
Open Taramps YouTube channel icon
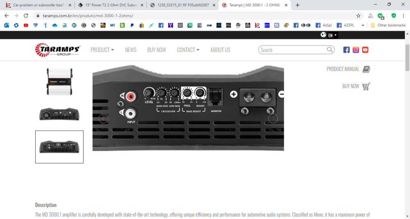tap(365, 50)
